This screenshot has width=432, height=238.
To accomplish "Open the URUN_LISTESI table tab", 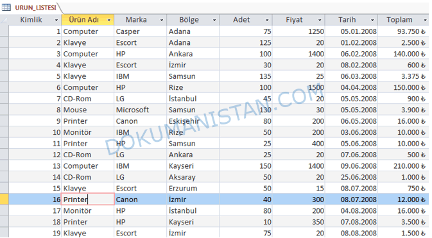I will coord(35,8).
